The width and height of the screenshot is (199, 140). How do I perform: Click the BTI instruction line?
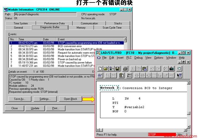[115, 103]
